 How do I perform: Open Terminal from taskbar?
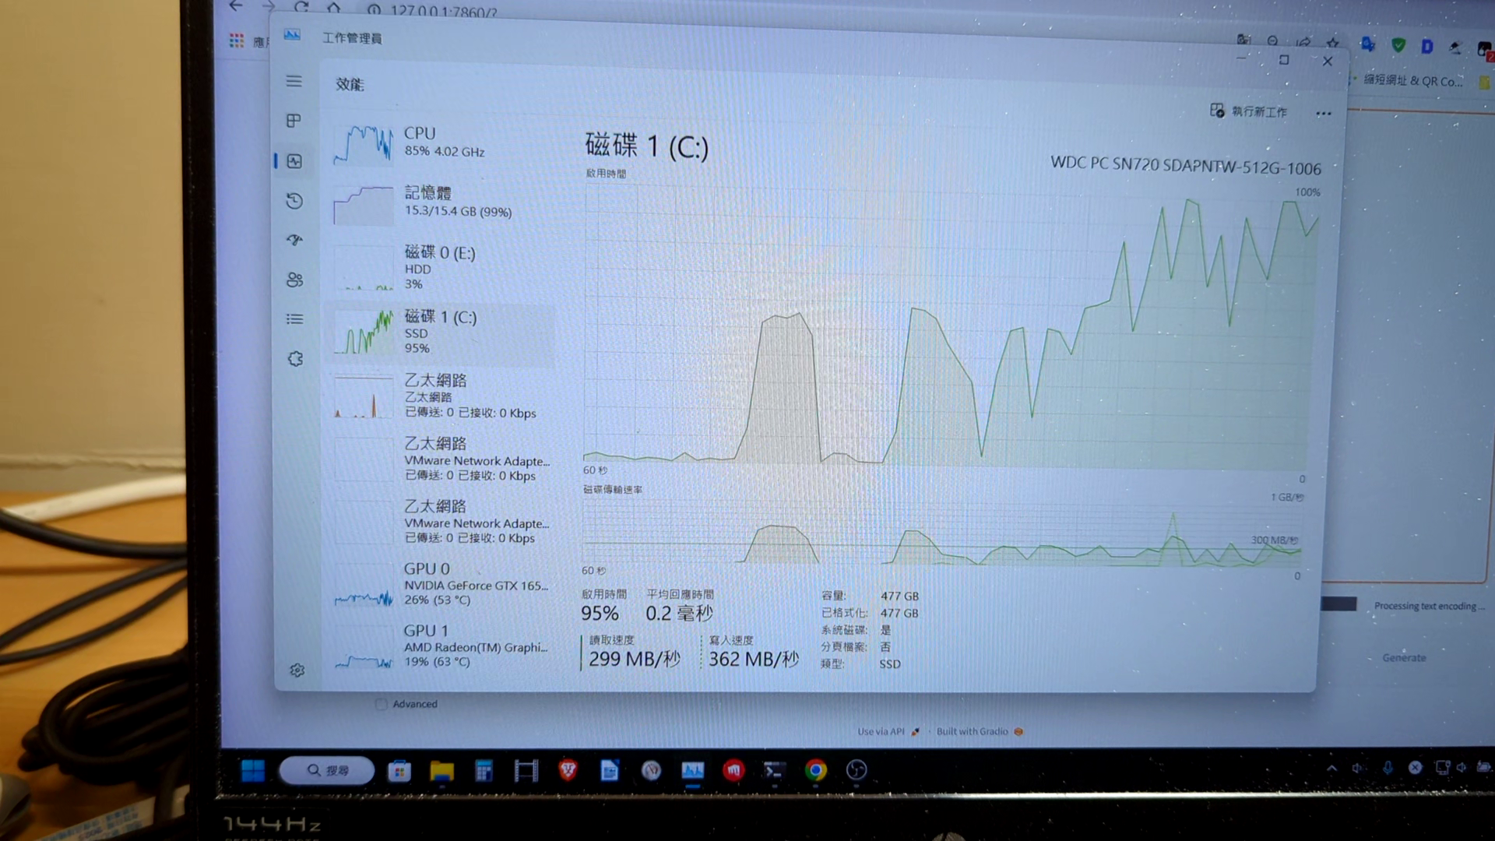coord(774,771)
